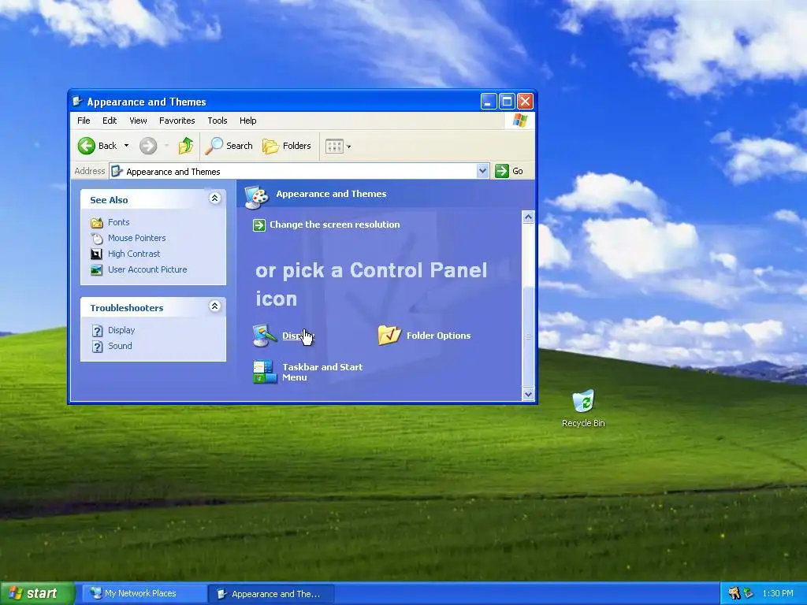Click green arrow beside Change screen resolution
This screenshot has height=605, width=807.
259,225
